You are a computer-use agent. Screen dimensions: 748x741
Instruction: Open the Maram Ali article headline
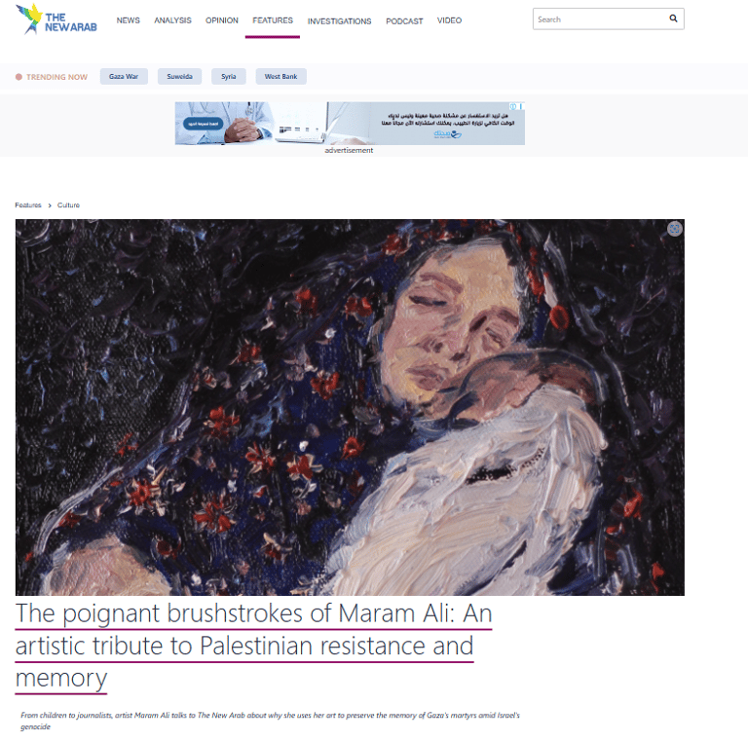[254, 646]
